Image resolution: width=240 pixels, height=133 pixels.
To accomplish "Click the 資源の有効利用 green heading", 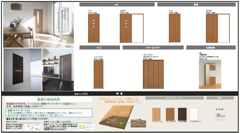I will [48, 100].
